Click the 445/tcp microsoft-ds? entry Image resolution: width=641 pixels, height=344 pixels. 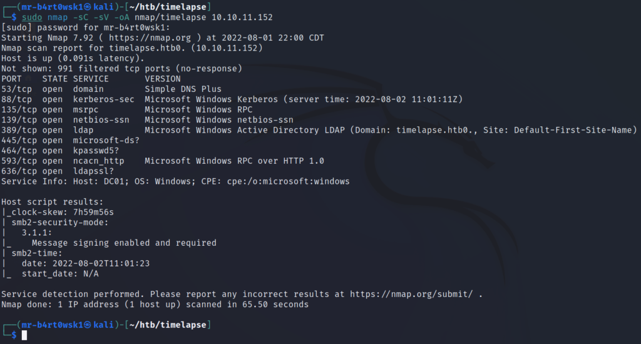coord(70,140)
